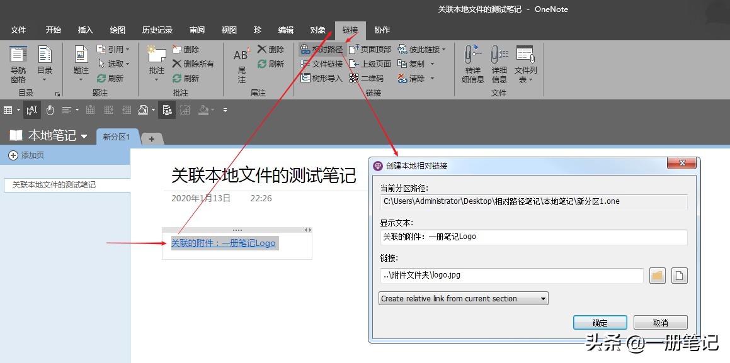Open the 文件列表 dropdown

[x=526, y=64]
